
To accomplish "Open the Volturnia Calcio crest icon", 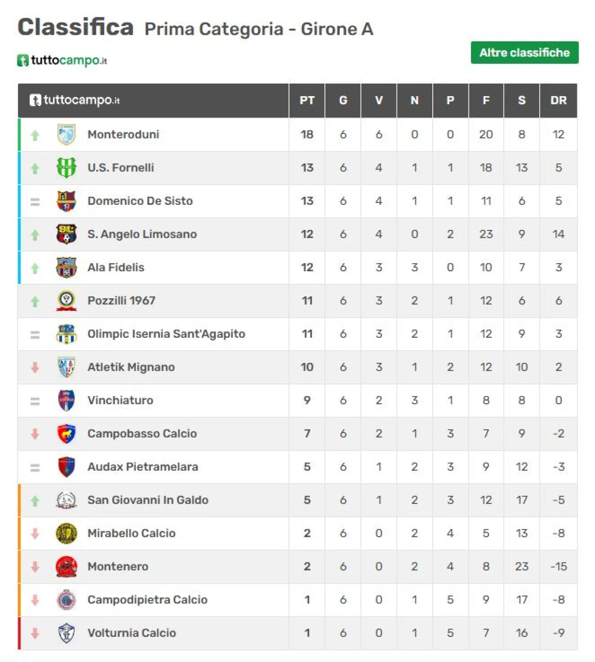I will (66, 633).
